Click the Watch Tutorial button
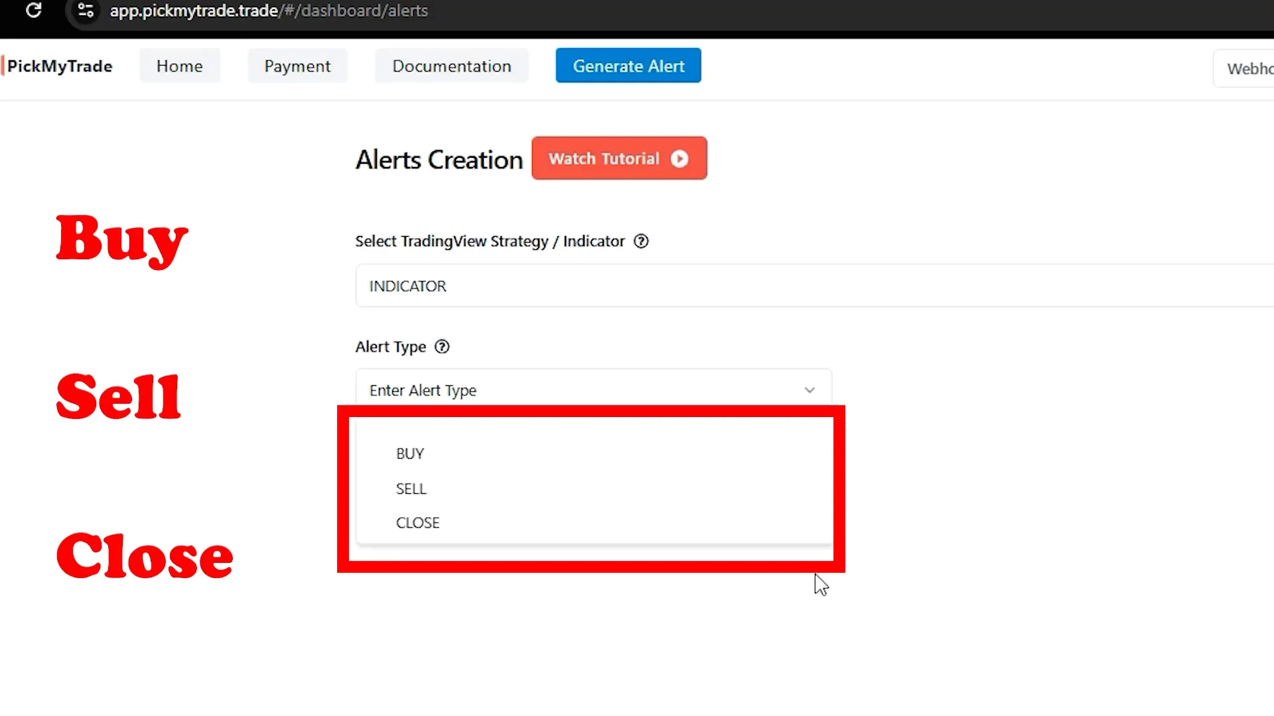This screenshot has width=1274, height=716. click(x=618, y=158)
